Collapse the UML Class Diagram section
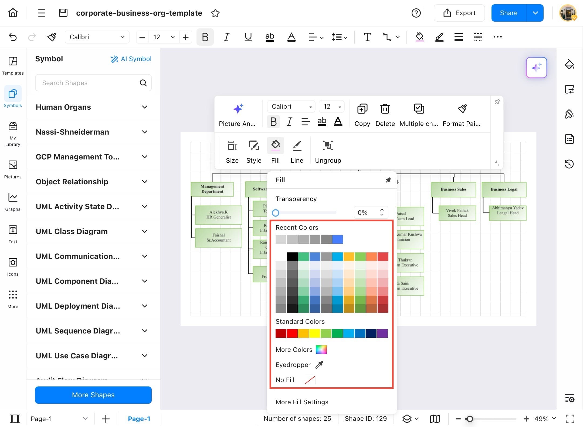The image size is (583, 427). [x=145, y=231]
